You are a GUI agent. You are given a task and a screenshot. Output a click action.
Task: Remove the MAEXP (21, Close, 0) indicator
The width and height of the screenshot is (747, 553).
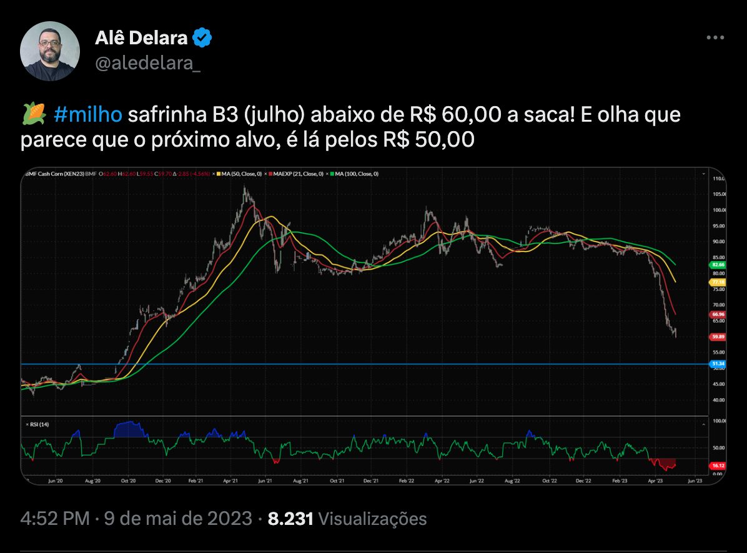coord(266,174)
